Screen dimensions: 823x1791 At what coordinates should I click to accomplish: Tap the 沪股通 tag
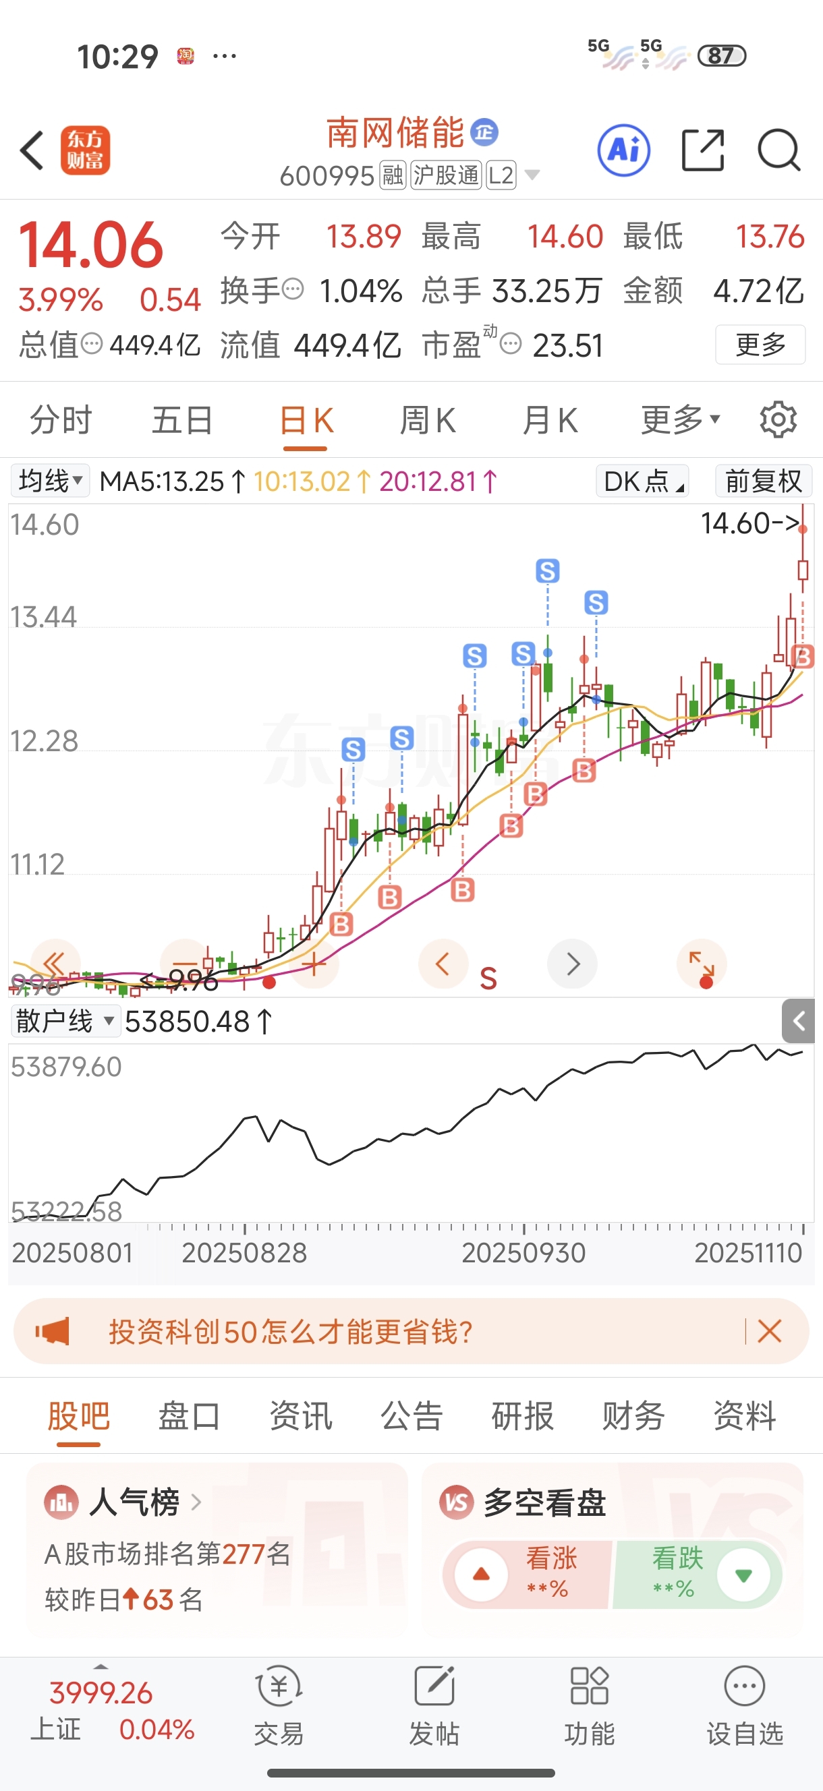point(446,175)
